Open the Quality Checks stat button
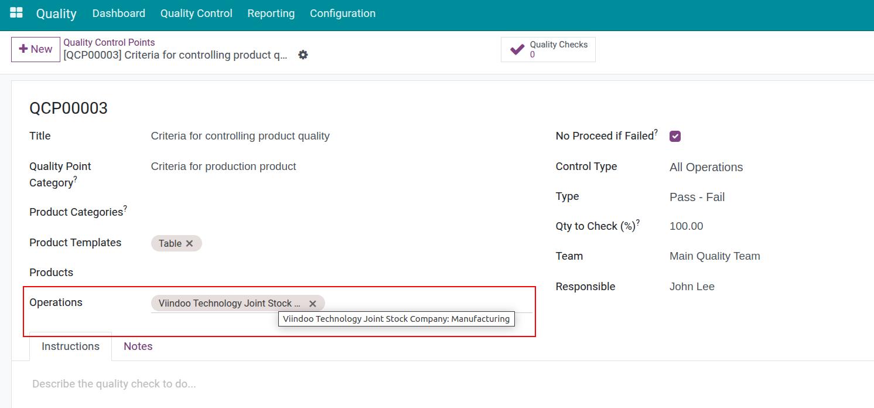Screen dimensions: 874x408 pos(548,49)
